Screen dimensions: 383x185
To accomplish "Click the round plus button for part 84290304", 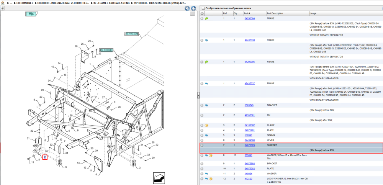I will 202,18.
